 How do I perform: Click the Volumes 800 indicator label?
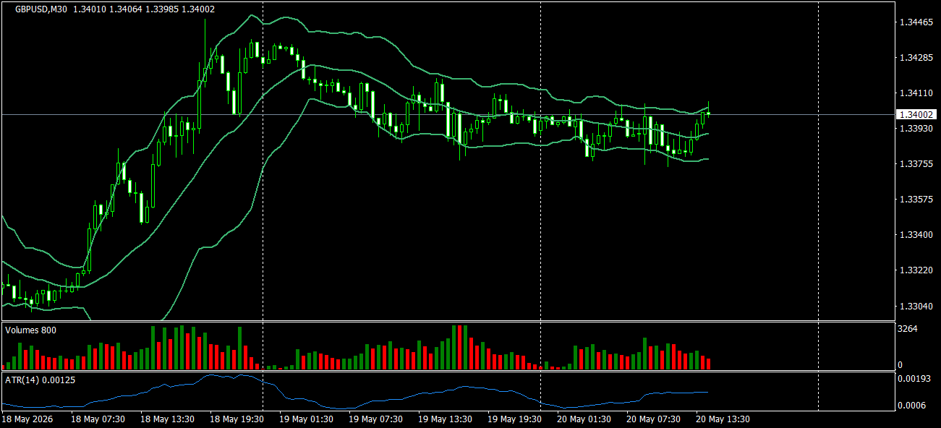pos(30,330)
